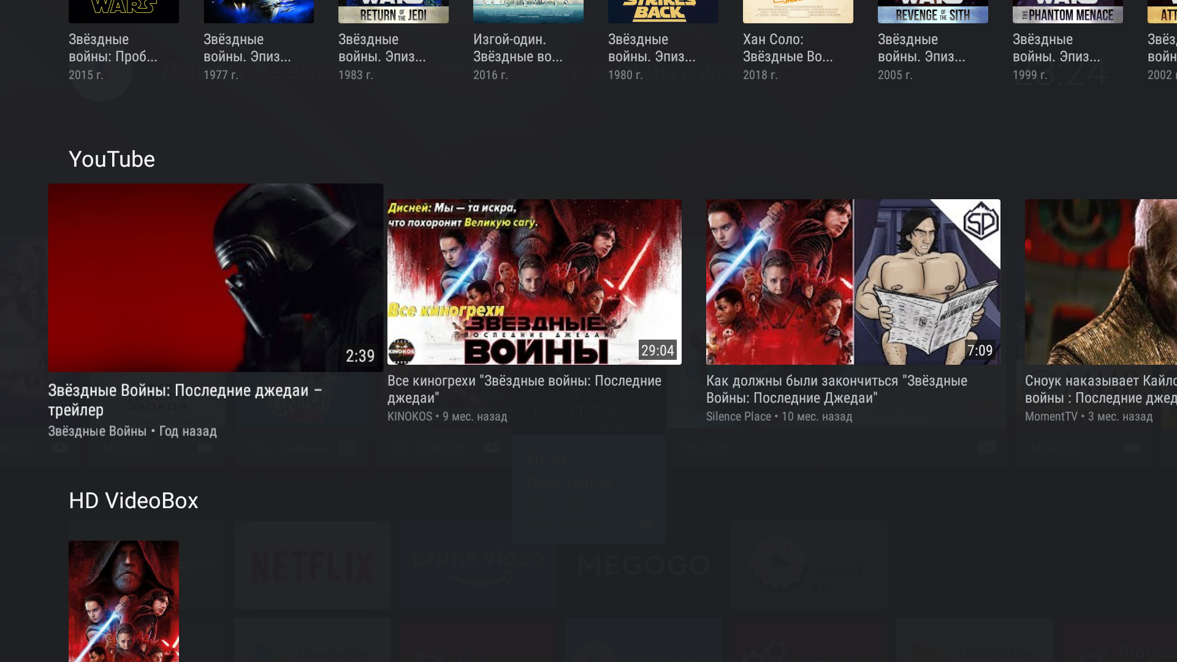Open The Last Jedi poster in HD VideoBox
Viewport: 1177px width, 662px height.
[124, 601]
